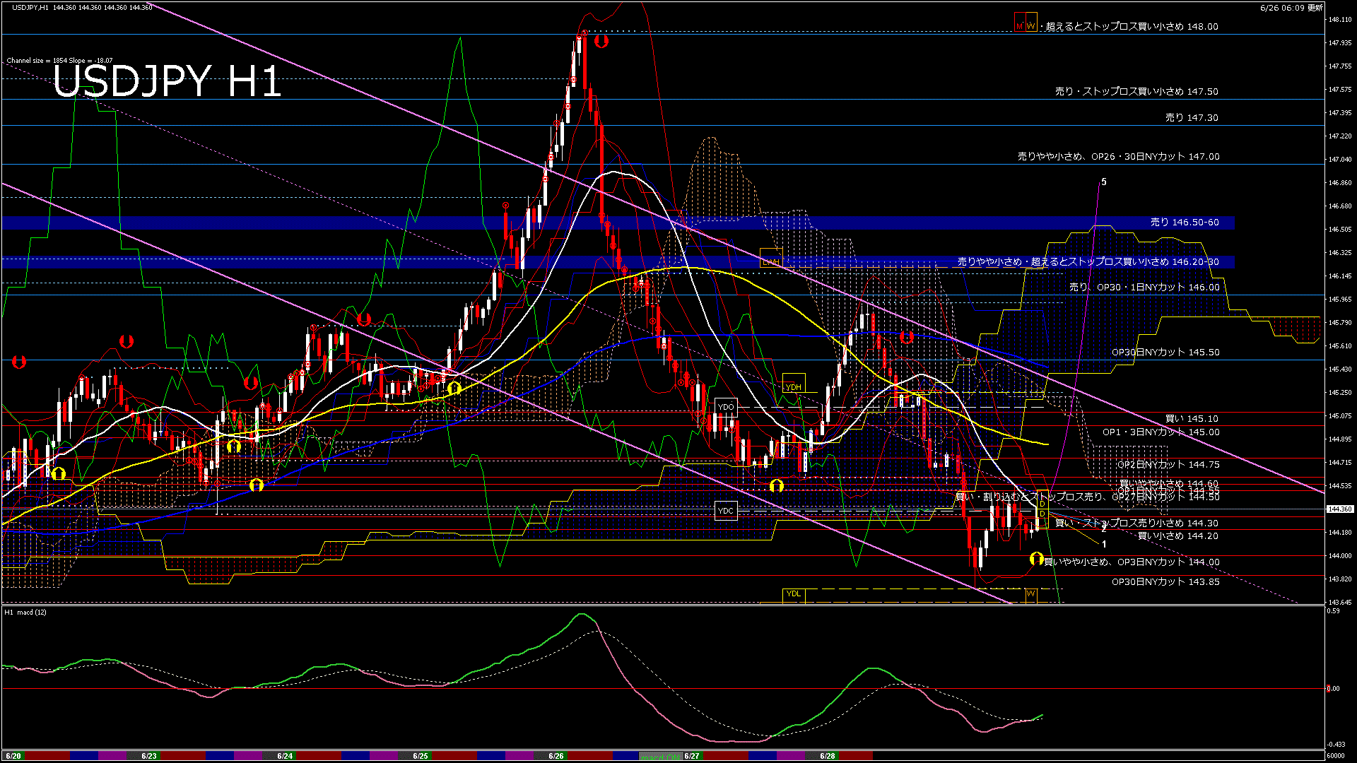The image size is (1357, 763).
Task: Click the YDC yesterday-close label box
Action: pos(726,511)
